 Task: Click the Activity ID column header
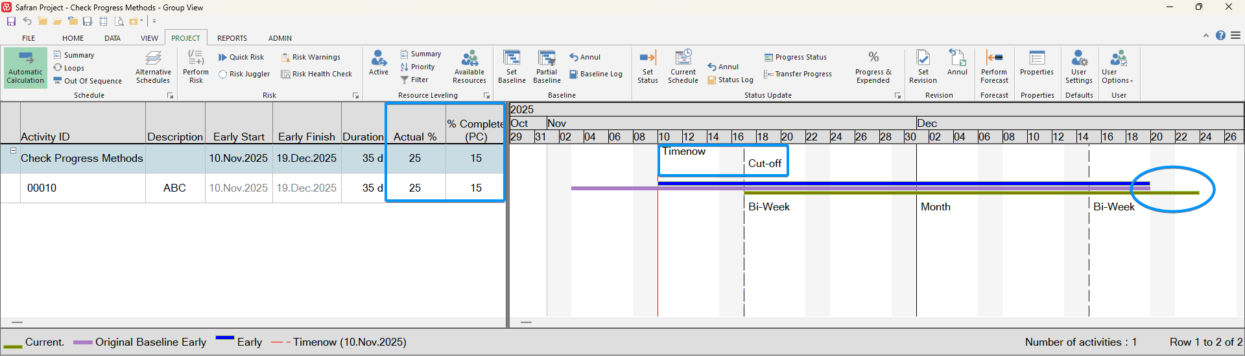tap(83, 123)
